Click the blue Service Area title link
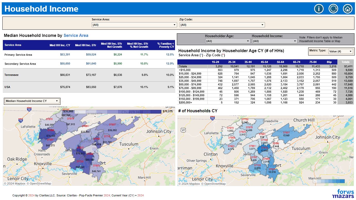 (x=76, y=36)
